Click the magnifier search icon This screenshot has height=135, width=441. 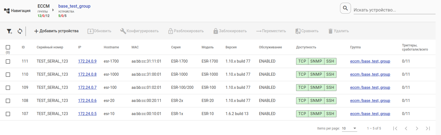345,8
